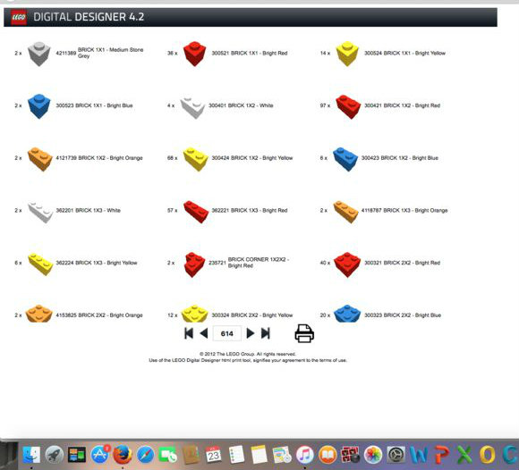Open Mission Control from the dock

click(x=77, y=455)
